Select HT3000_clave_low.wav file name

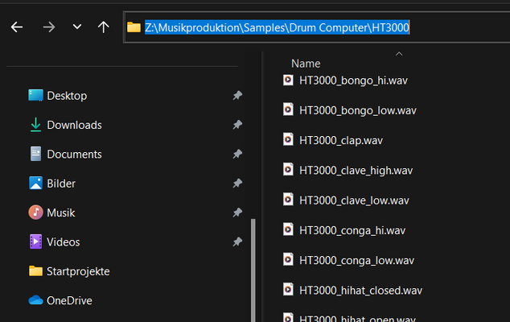354,200
